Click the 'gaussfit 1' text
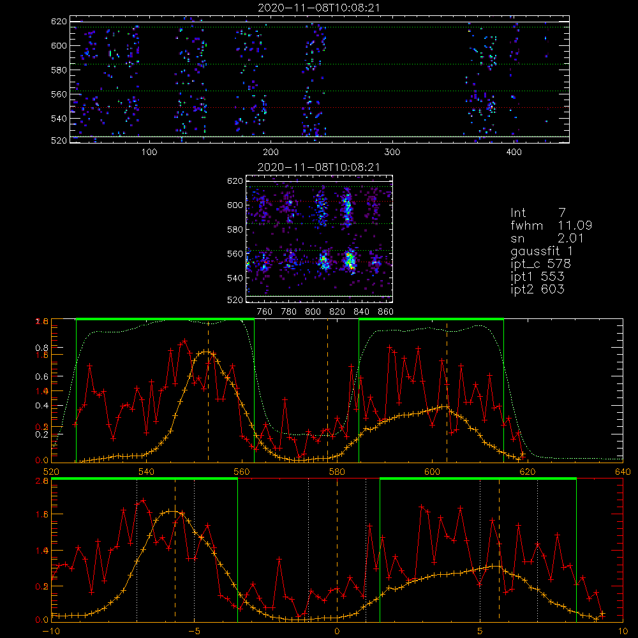Image resolution: width=638 pixels, height=638 pixels. [x=542, y=251]
